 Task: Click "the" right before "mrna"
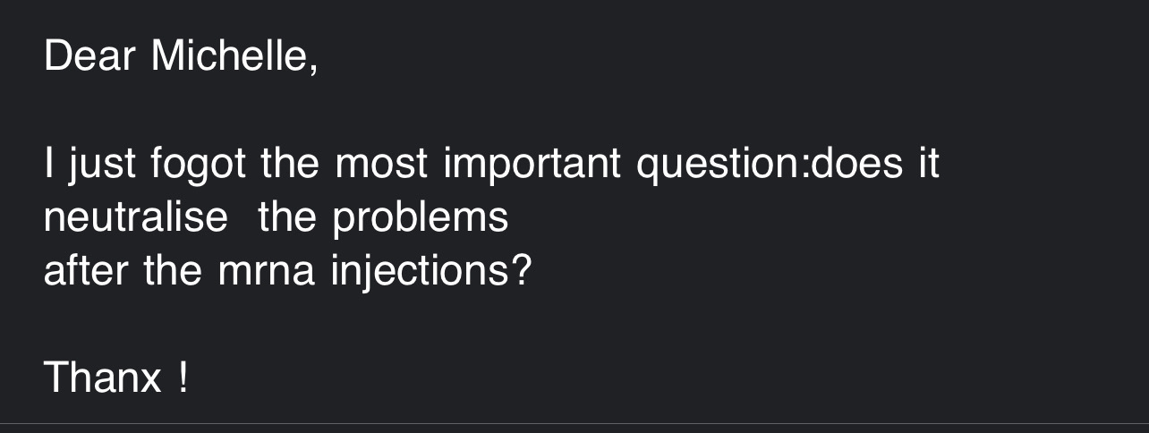pos(174,270)
